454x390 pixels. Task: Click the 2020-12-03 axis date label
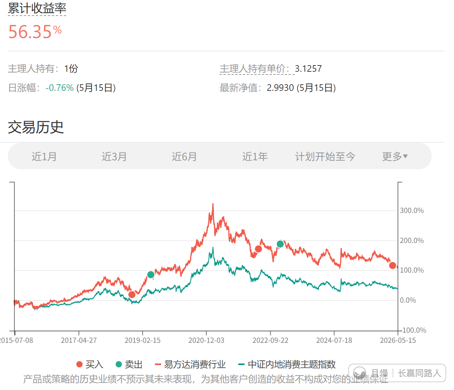point(206,340)
